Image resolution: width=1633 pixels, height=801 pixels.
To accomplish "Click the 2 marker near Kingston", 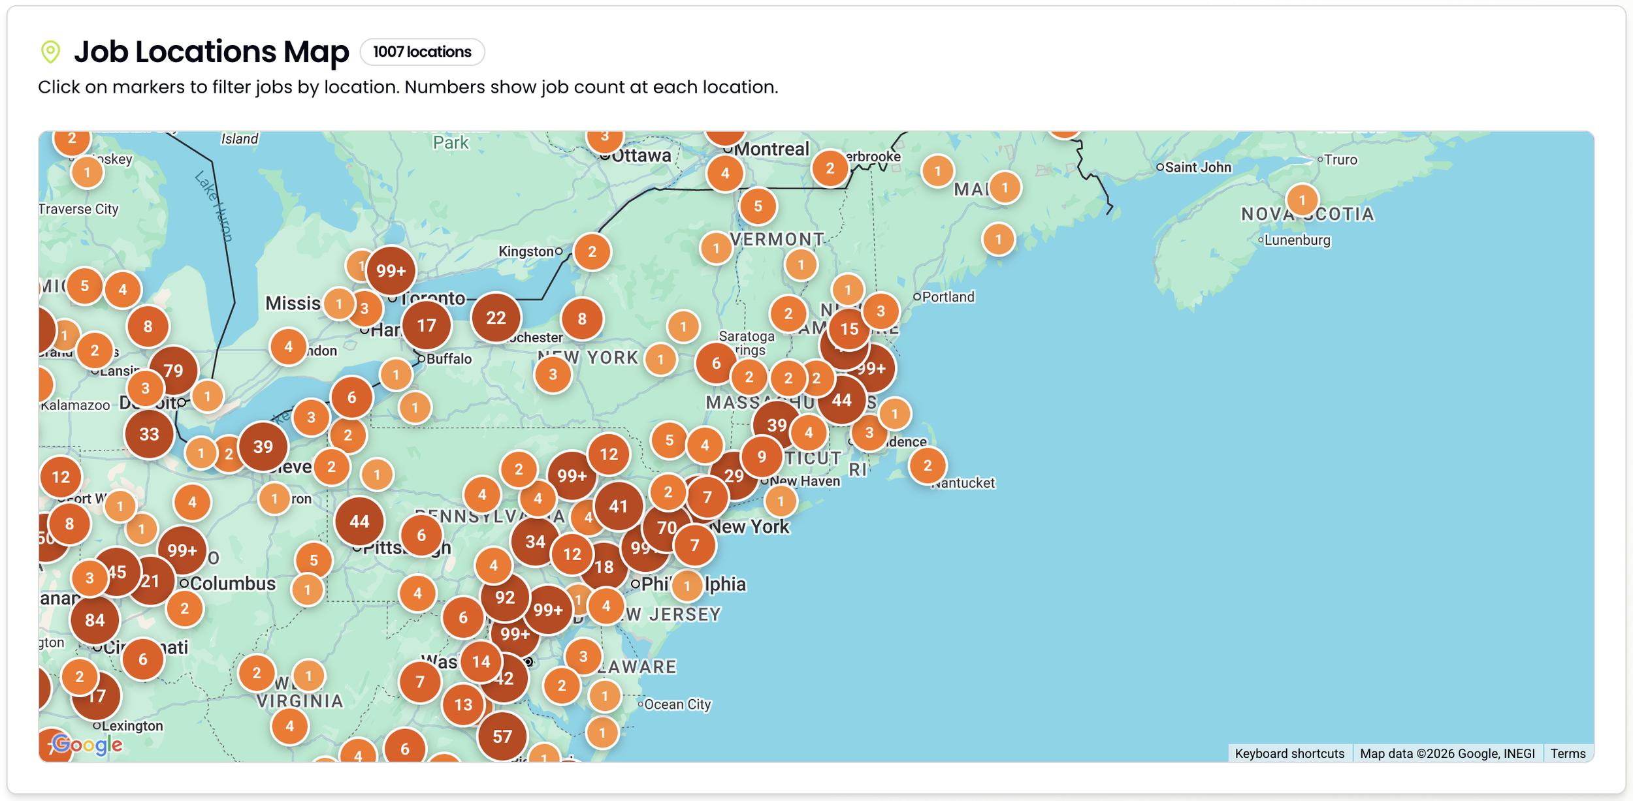I will coord(591,251).
